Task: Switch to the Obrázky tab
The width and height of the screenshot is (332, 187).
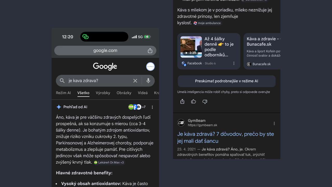Action: [124, 93]
